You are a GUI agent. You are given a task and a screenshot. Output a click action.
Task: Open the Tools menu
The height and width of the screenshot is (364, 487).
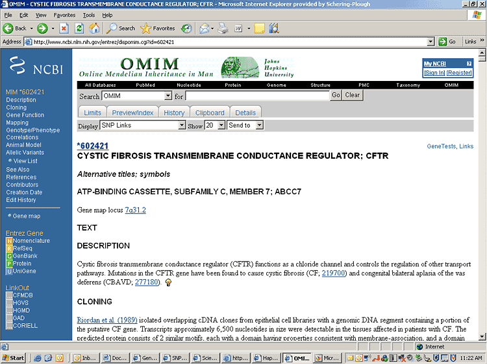click(88, 15)
